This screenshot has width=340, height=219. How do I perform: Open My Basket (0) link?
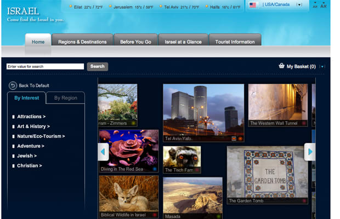301,66
